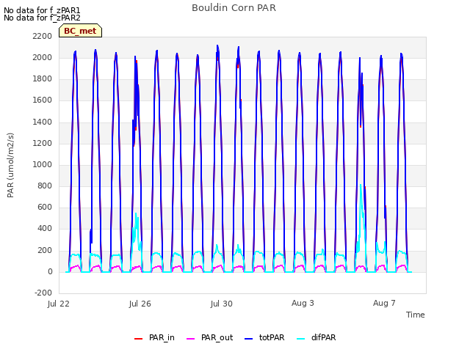The width and height of the screenshot is (470, 352).
Task: Click the Jul 22 x-axis tick label
Action: 59,304
